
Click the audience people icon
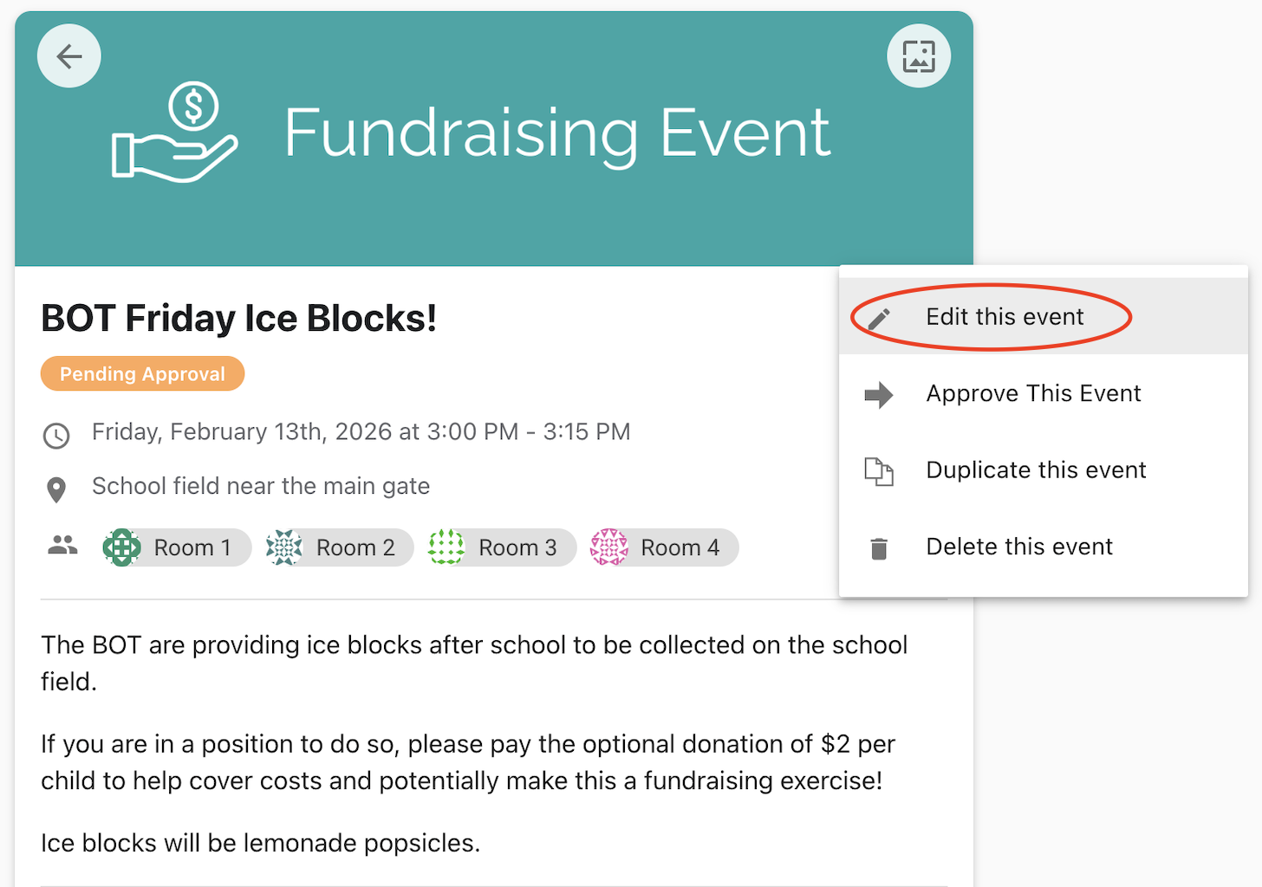click(x=62, y=546)
